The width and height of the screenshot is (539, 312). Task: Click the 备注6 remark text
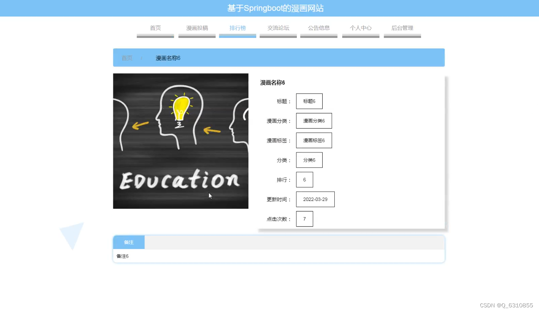(x=122, y=256)
